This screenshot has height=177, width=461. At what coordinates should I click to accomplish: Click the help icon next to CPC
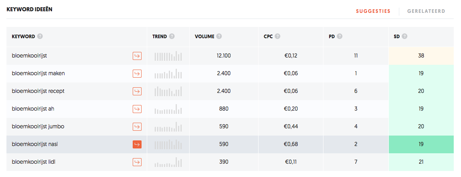point(277,37)
